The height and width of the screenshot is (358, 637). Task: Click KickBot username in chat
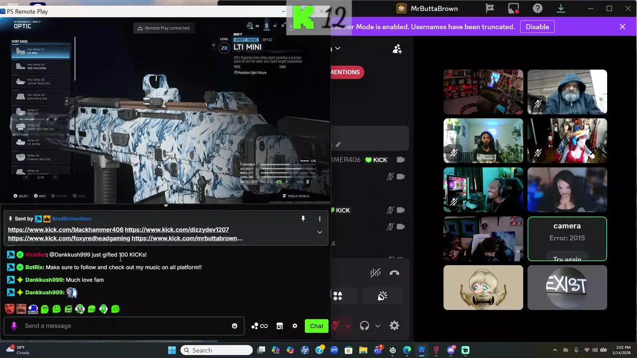(35, 255)
